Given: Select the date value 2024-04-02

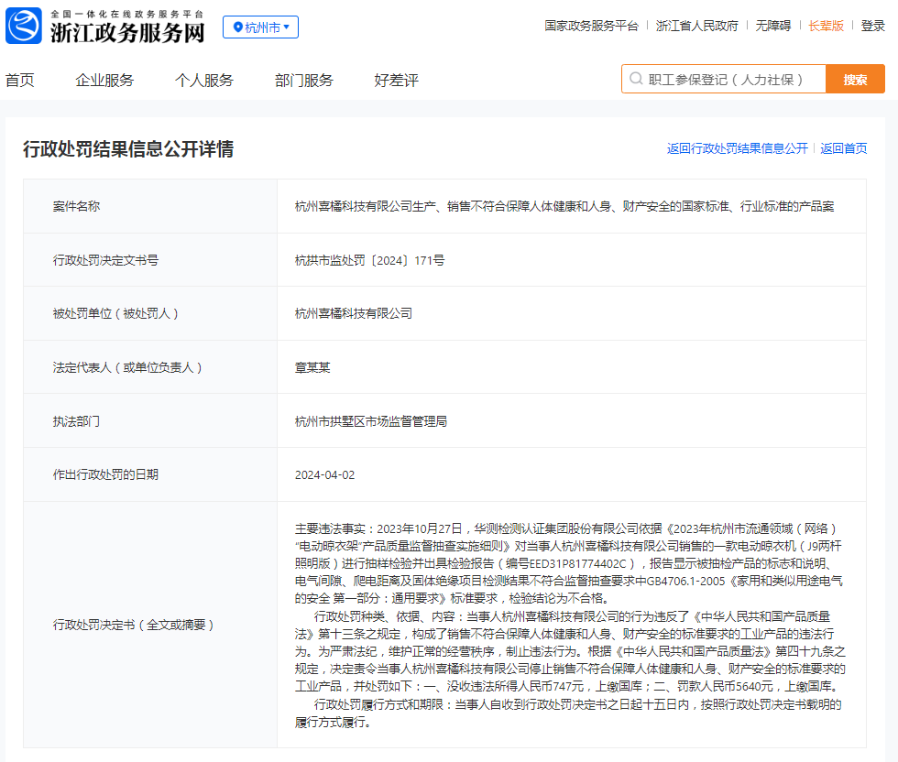Looking at the screenshot, I should point(324,475).
